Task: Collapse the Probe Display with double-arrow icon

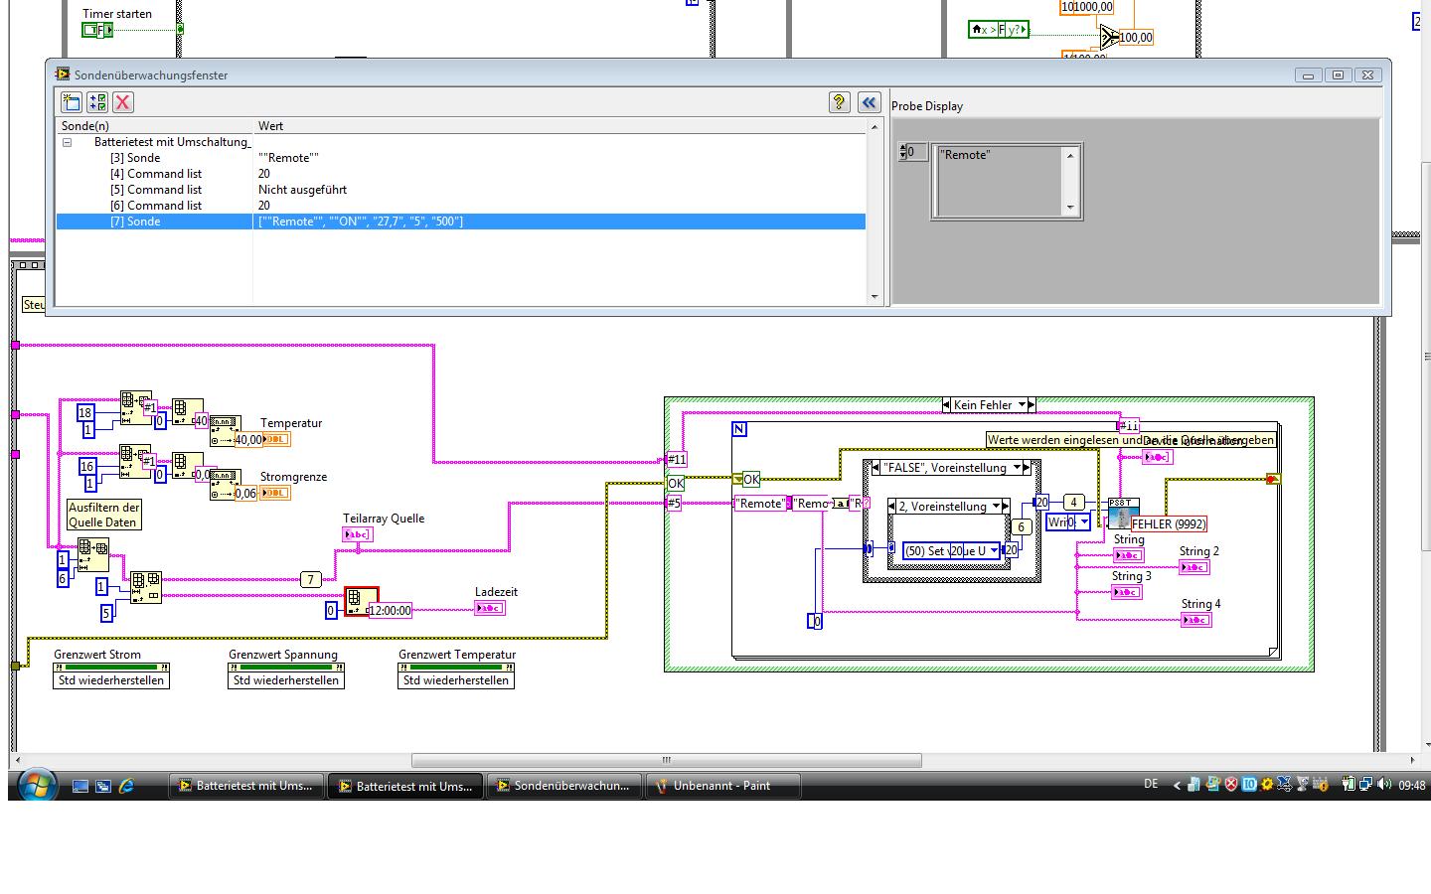Action: point(869,102)
